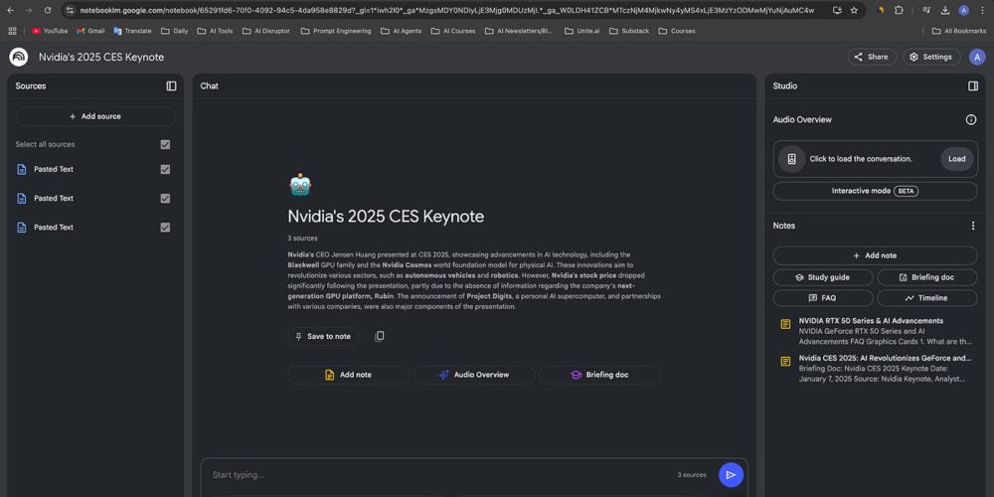Click Briefing doc button below summary
Image resolution: width=994 pixels, height=497 pixels.
pyautogui.click(x=599, y=375)
